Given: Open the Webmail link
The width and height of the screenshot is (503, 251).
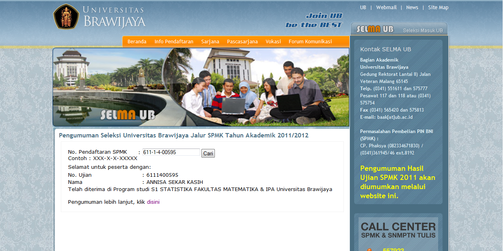Looking at the screenshot, I should pos(386,8).
